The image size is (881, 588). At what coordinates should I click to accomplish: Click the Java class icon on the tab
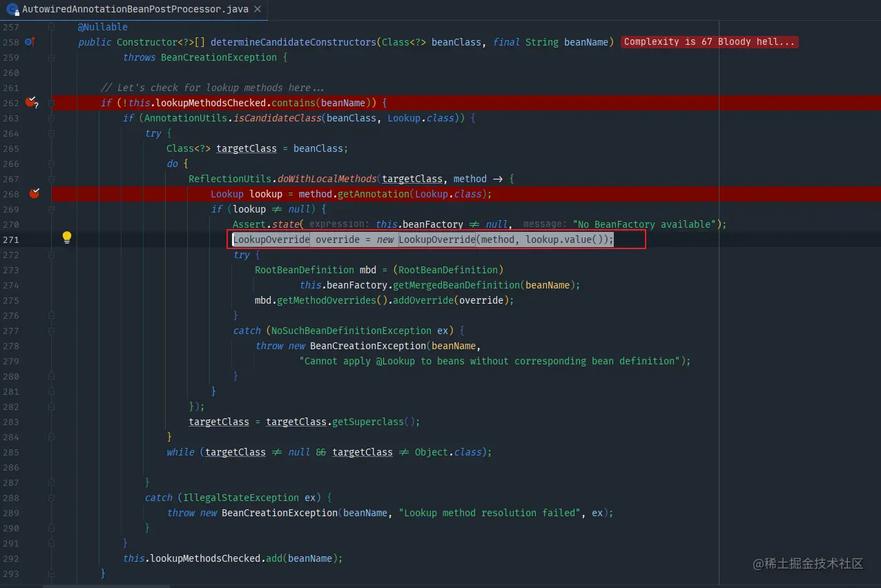[12, 10]
